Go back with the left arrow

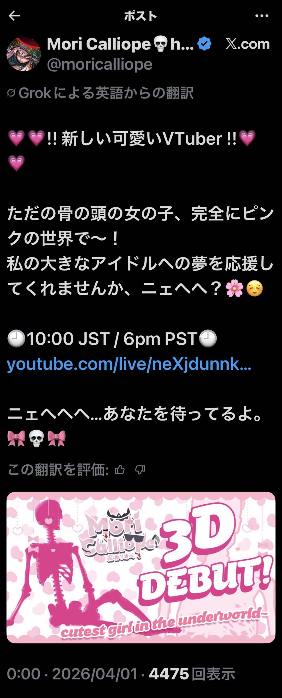14,16
